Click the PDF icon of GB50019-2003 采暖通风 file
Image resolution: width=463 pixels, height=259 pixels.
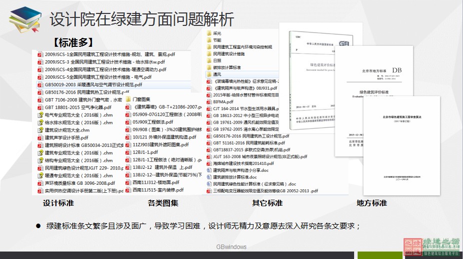point(40,85)
